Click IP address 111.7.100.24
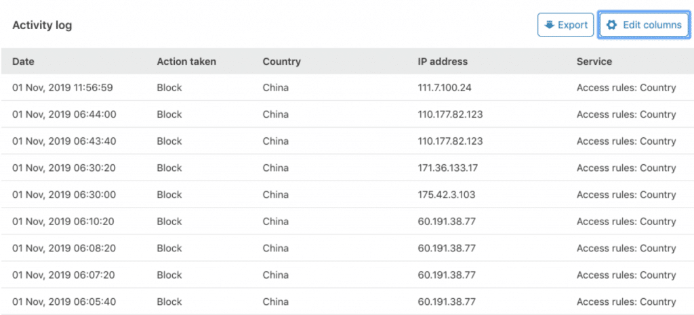This screenshot has height=315, width=694. coord(445,88)
